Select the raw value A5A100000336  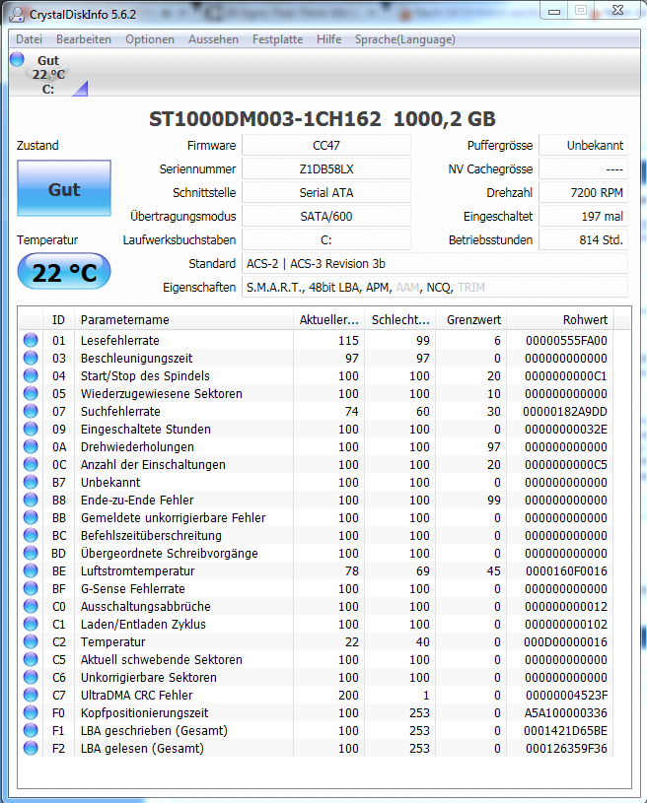coord(566,713)
